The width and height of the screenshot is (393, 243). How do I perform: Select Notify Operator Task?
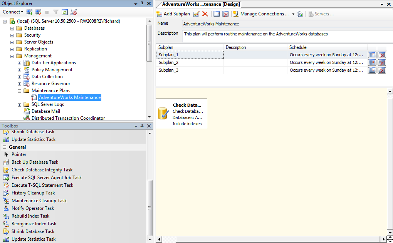[x=33, y=208]
